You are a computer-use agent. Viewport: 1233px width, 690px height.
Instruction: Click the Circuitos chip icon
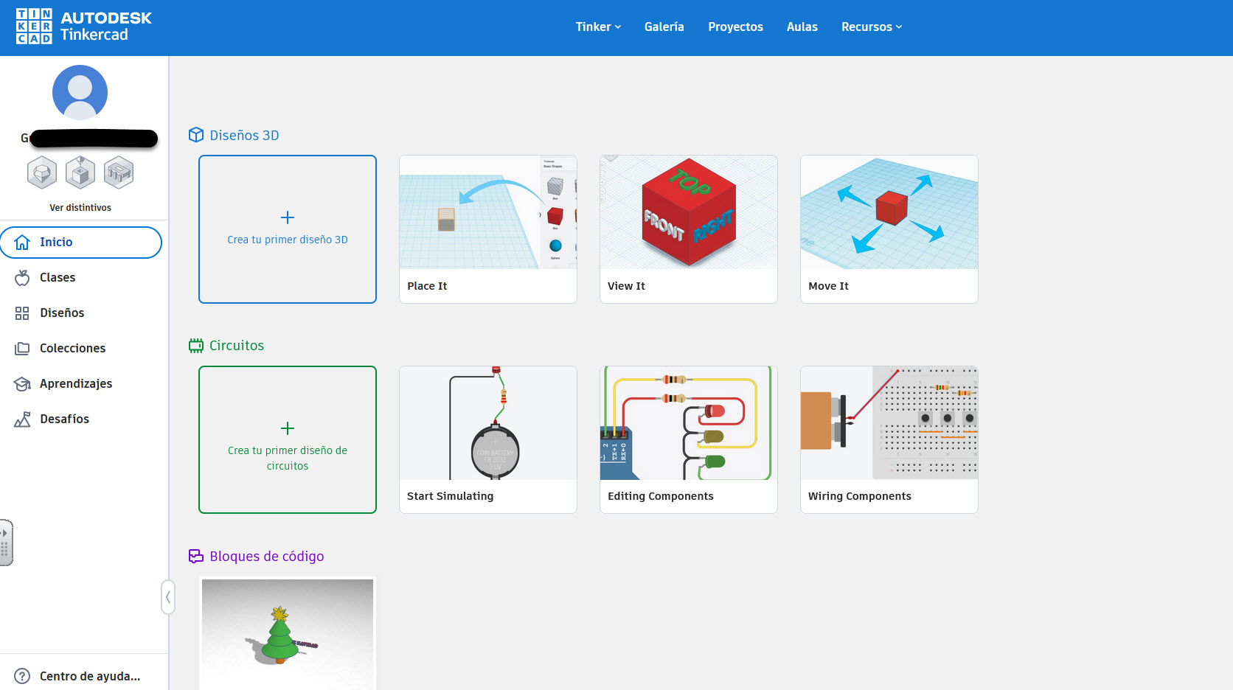click(195, 346)
